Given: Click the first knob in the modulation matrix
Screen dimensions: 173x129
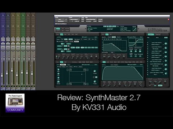Looking at the screenshot, I should point(166,44).
